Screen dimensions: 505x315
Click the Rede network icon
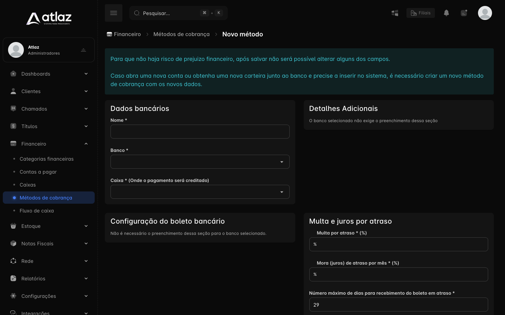[x=13, y=261]
